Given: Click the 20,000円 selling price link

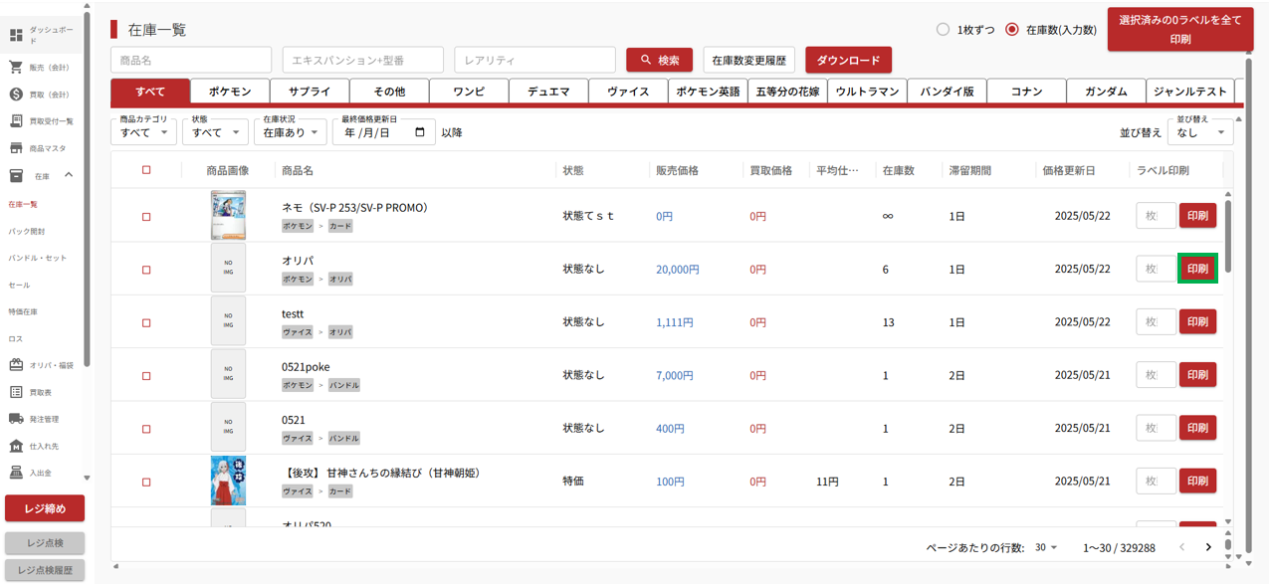Looking at the screenshot, I should click(678, 270).
